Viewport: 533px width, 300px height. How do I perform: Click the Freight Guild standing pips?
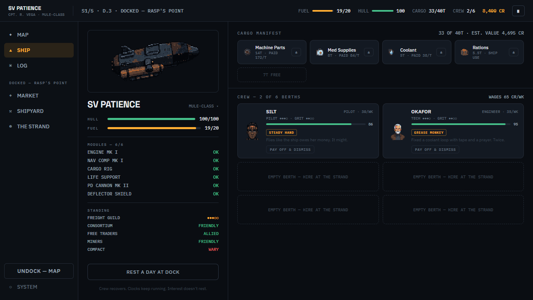(213, 218)
